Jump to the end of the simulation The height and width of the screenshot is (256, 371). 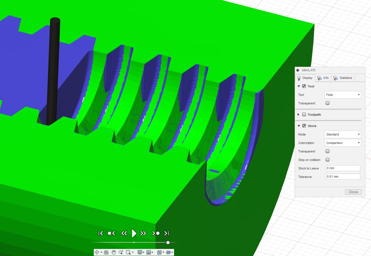pos(167,233)
